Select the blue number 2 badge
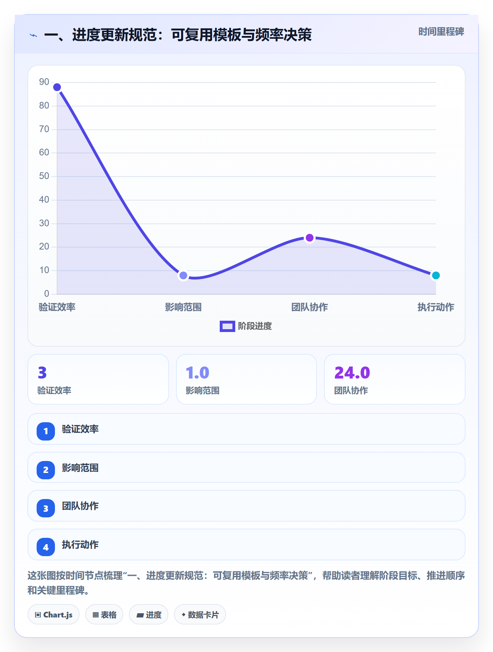The image size is (493, 652). [46, 470]
